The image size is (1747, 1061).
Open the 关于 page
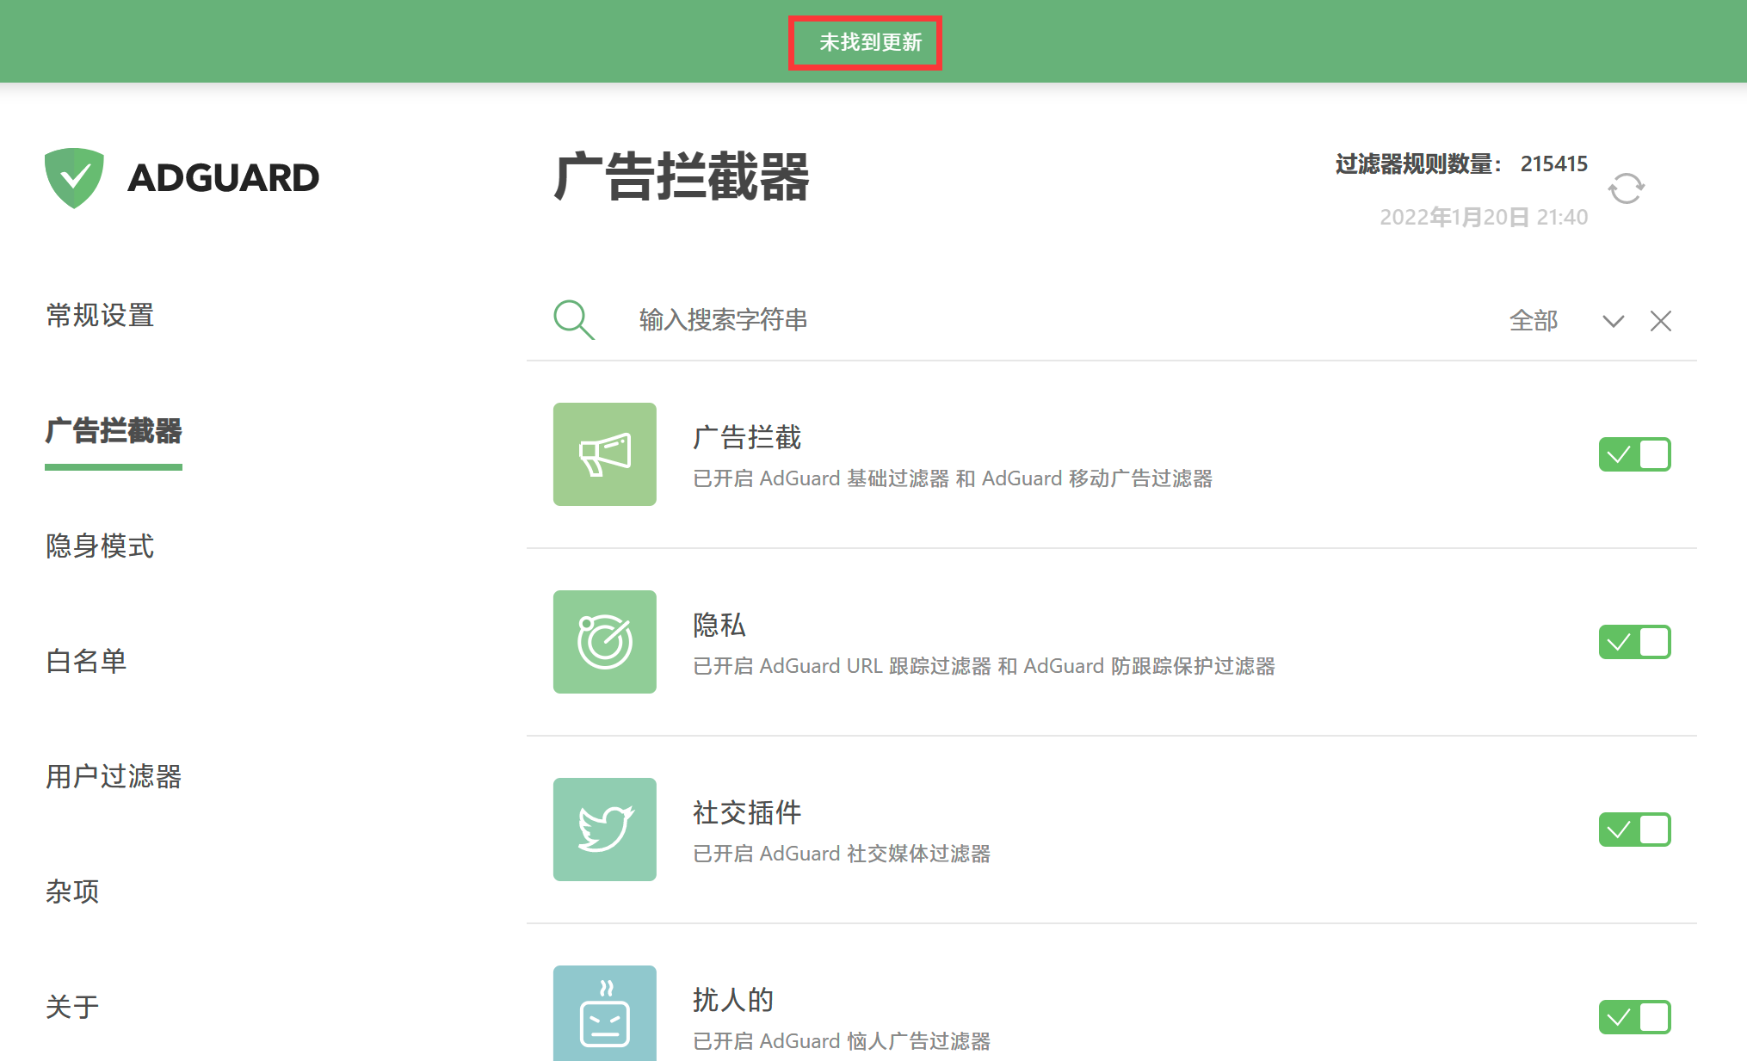click(71, 1007)
